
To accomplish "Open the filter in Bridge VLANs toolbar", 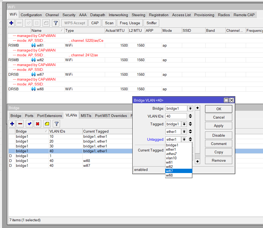I will 56,124.
